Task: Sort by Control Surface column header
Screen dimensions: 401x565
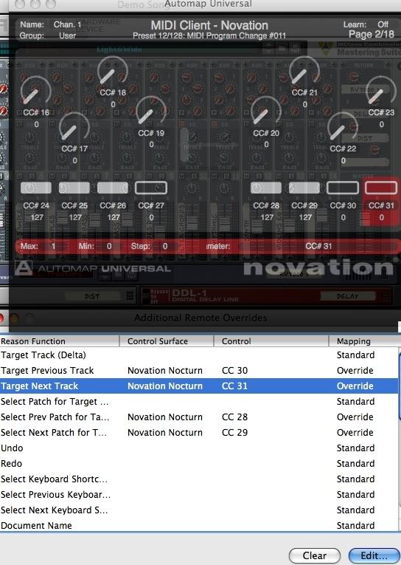Action: [x=167, y=341]
